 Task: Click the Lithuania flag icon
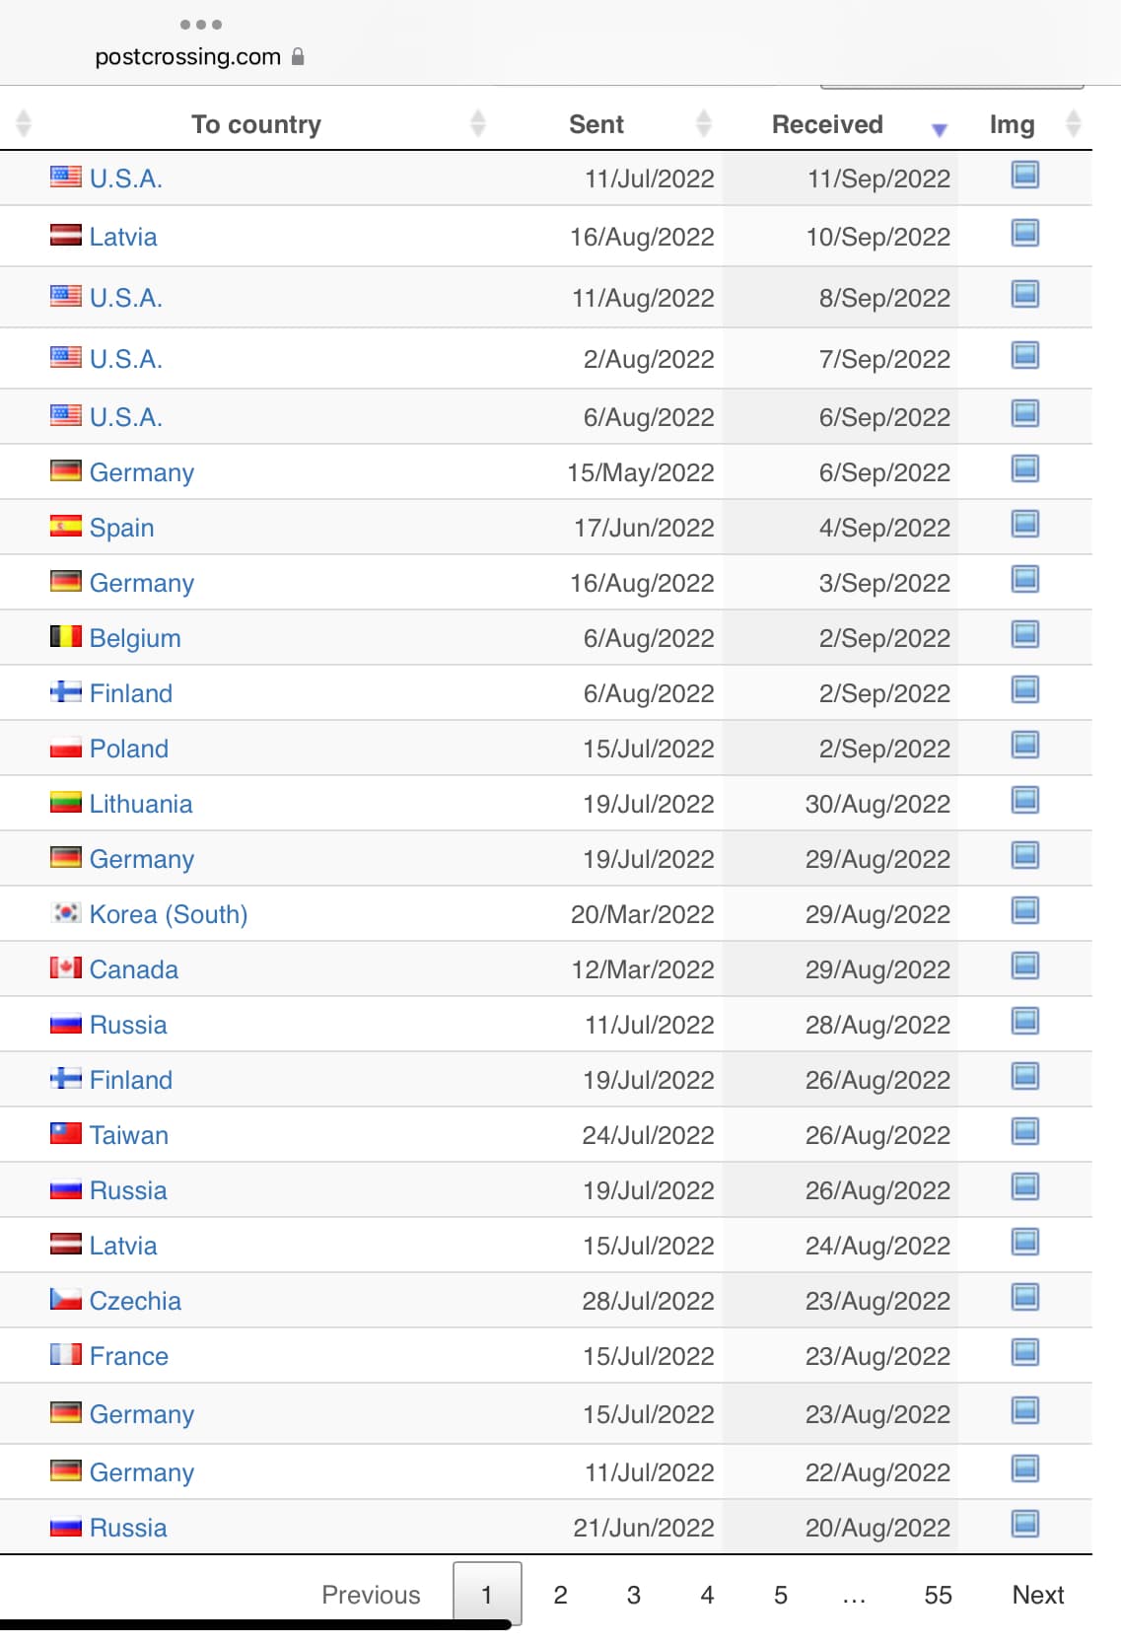pos(66,803)
